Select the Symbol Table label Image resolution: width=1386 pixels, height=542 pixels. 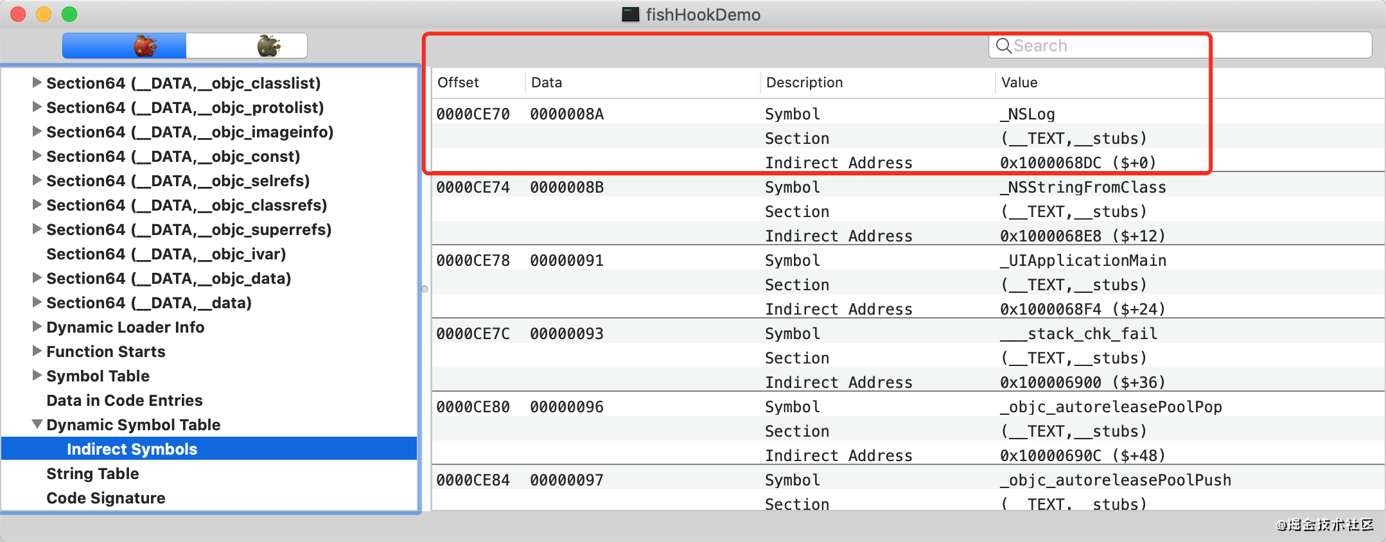pos(98,376)
